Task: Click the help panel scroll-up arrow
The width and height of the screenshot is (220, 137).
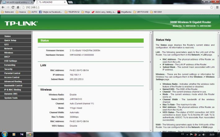Action: tap(218, 33)
